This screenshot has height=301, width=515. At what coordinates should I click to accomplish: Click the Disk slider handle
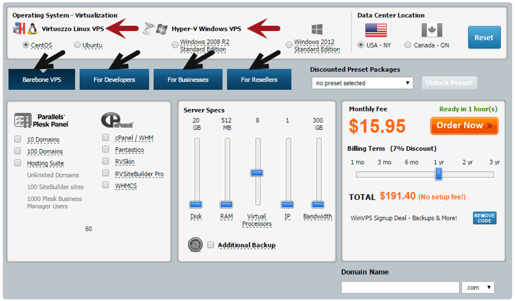(195, 204)
